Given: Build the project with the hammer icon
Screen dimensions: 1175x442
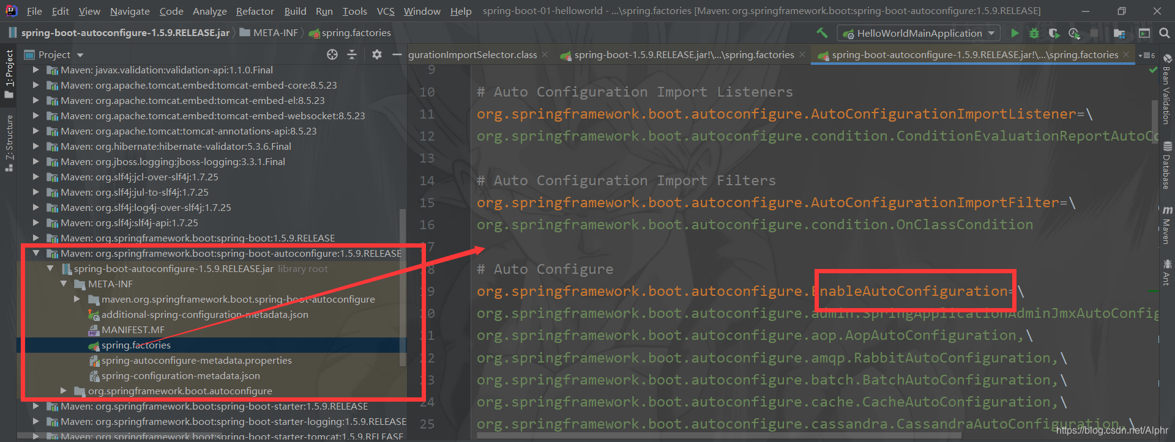Looking at the screenshot, I should click(x=822, y=33).
